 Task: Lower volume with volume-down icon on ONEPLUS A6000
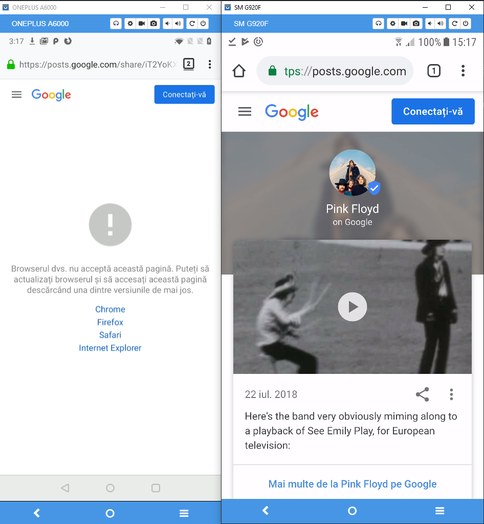point(166,24)
